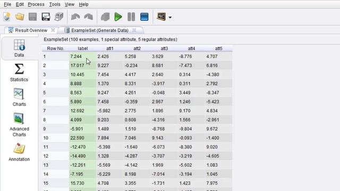The width and height of the screenshot is (340, 191).
Task: Select label value -5.901 in row 9
Action: (x=76, y=129)
